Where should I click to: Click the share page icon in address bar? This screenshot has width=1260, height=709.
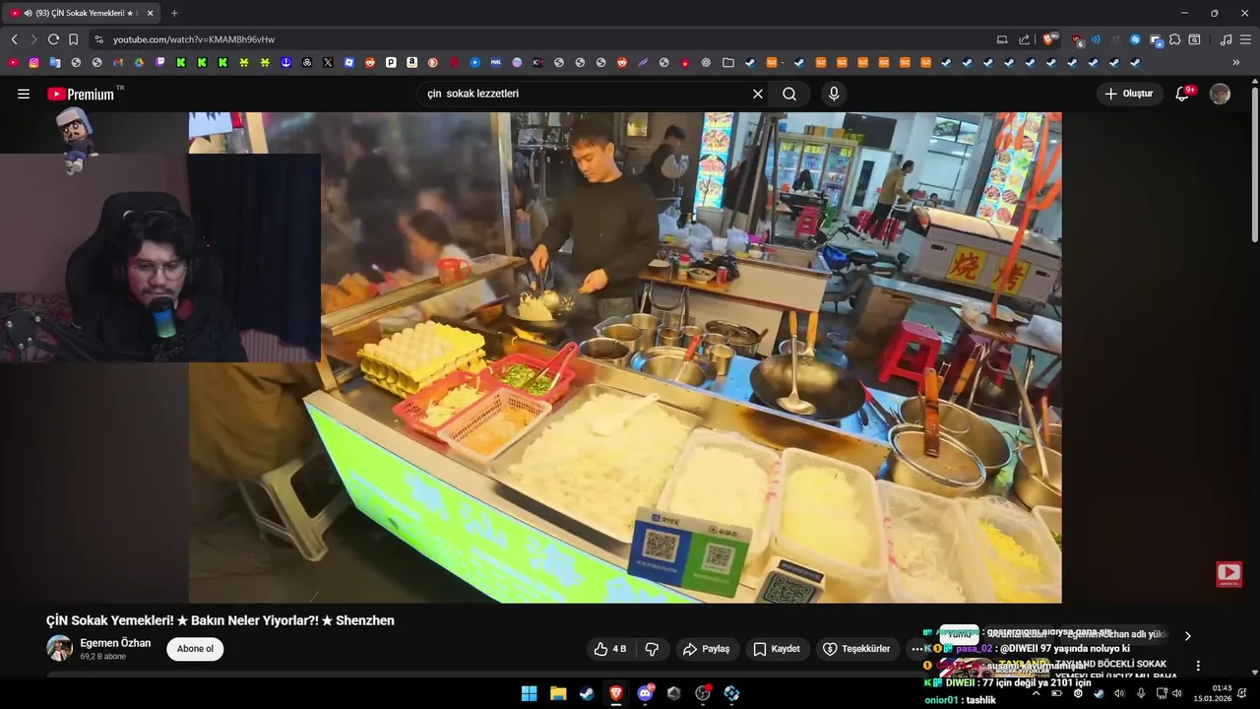click(x=1024, y=39)
